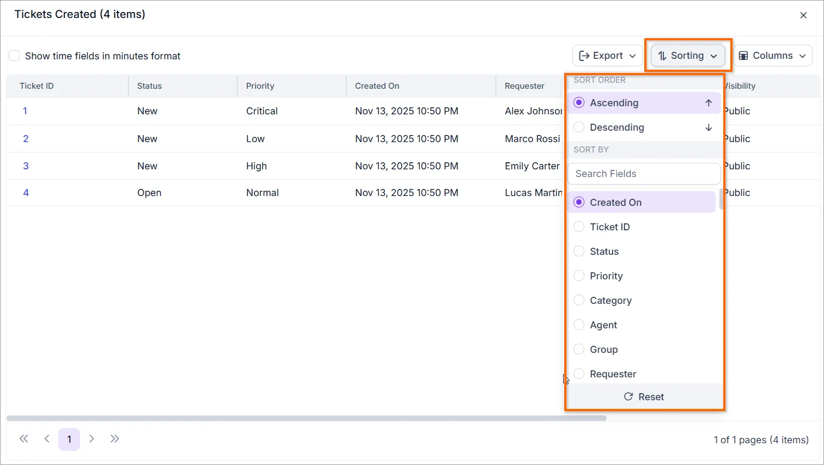Screen dimensions: 824x465
Task: Open the Columns dropdown
Action: pos(772,56)
